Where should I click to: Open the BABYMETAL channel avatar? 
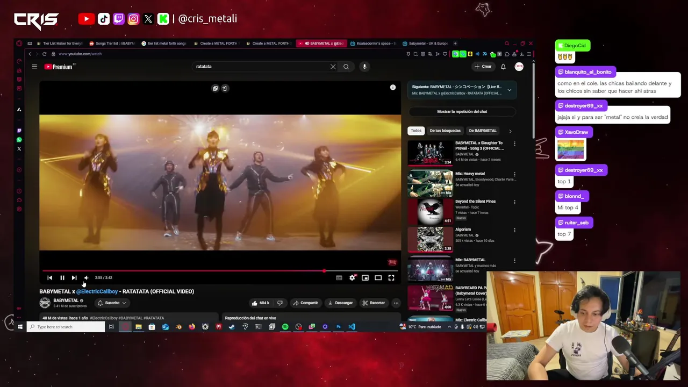coord(45,303)
